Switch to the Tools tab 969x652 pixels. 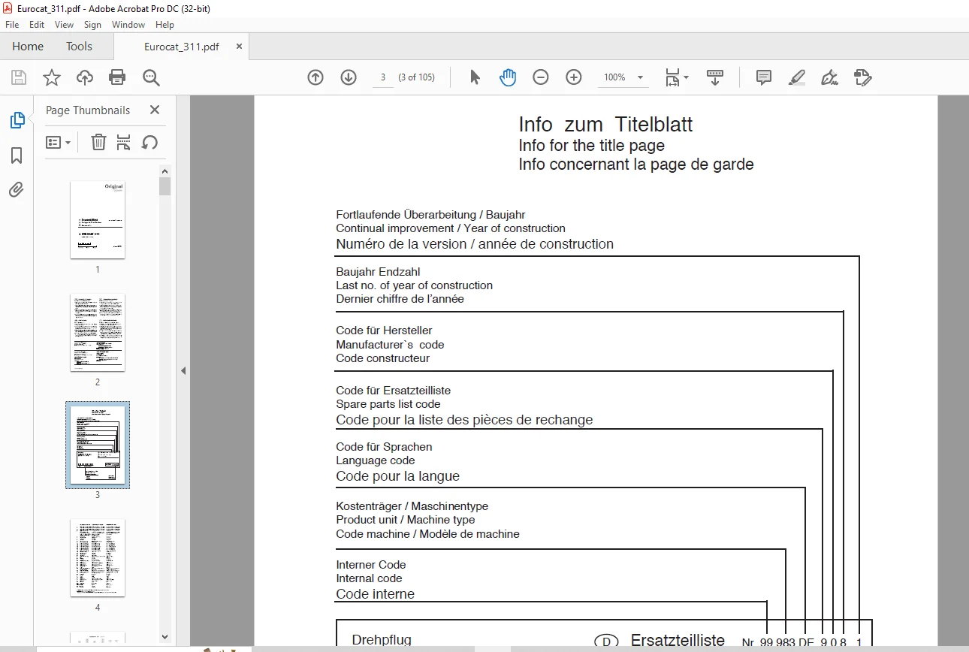(x=79, y=47)
